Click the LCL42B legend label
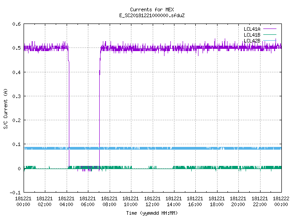Image resolution: width=290 pixels, height=217 pixels. point(252,41)
